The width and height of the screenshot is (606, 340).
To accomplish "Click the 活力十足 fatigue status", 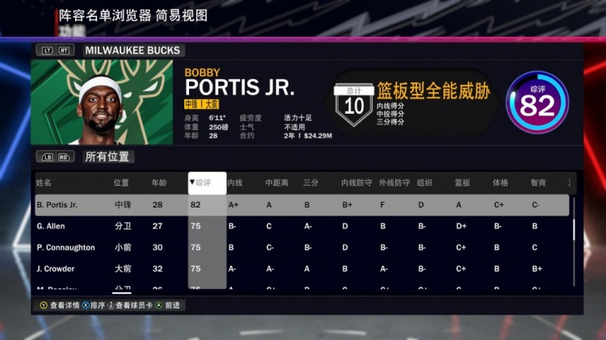I will [298, 118].
